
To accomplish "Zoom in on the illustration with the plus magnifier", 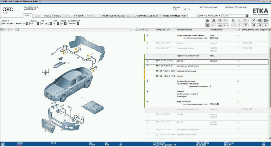I will (3, 30).
